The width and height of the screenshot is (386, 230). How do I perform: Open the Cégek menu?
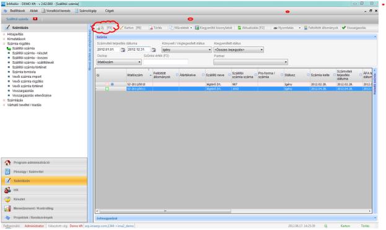(x=109, y=11)
